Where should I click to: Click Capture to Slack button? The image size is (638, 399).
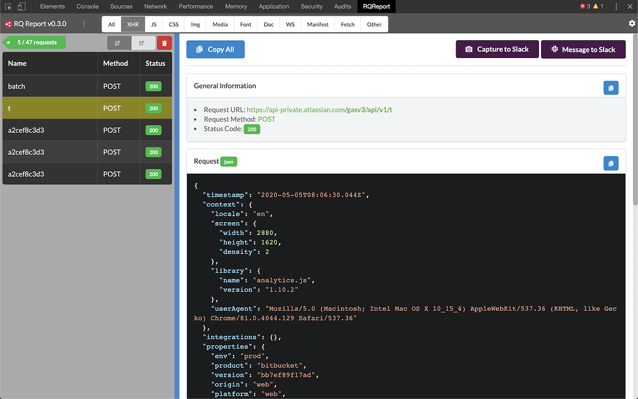pyautogui.click(x=497, y=49)
